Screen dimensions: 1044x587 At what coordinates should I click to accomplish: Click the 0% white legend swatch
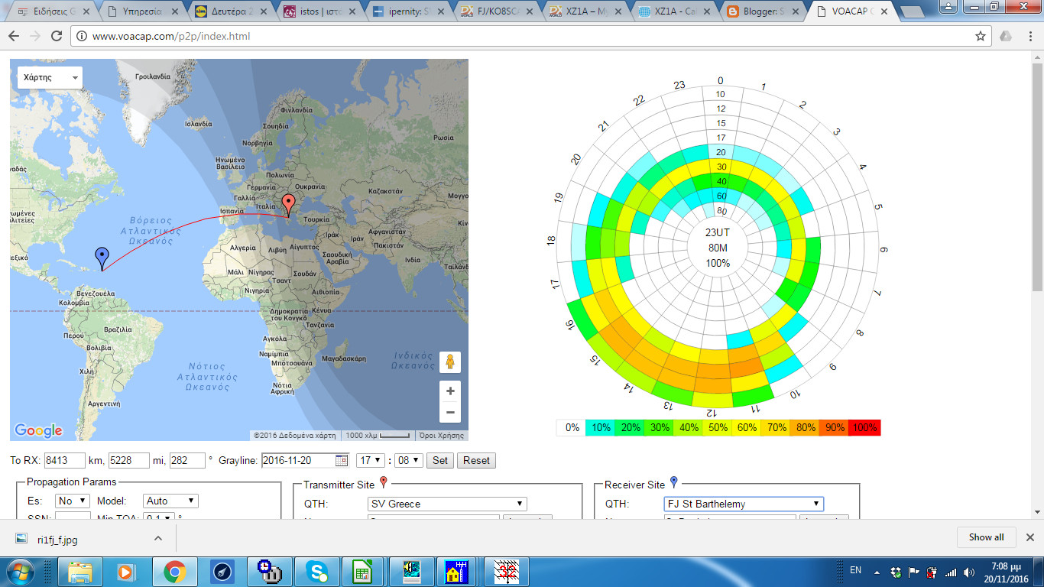coord(572,428)
